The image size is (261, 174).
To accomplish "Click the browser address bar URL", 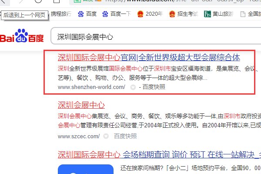I will coord(183,1).
